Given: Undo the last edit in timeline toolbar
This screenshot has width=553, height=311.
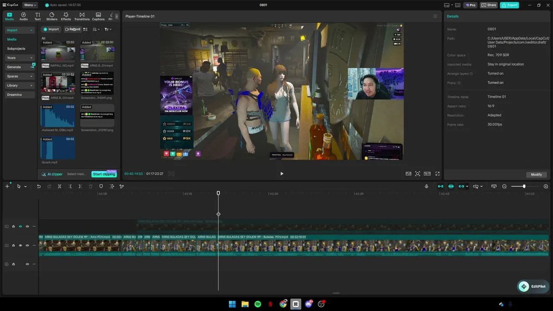Looking at the screenshot, I should click(x=38, y=186).
